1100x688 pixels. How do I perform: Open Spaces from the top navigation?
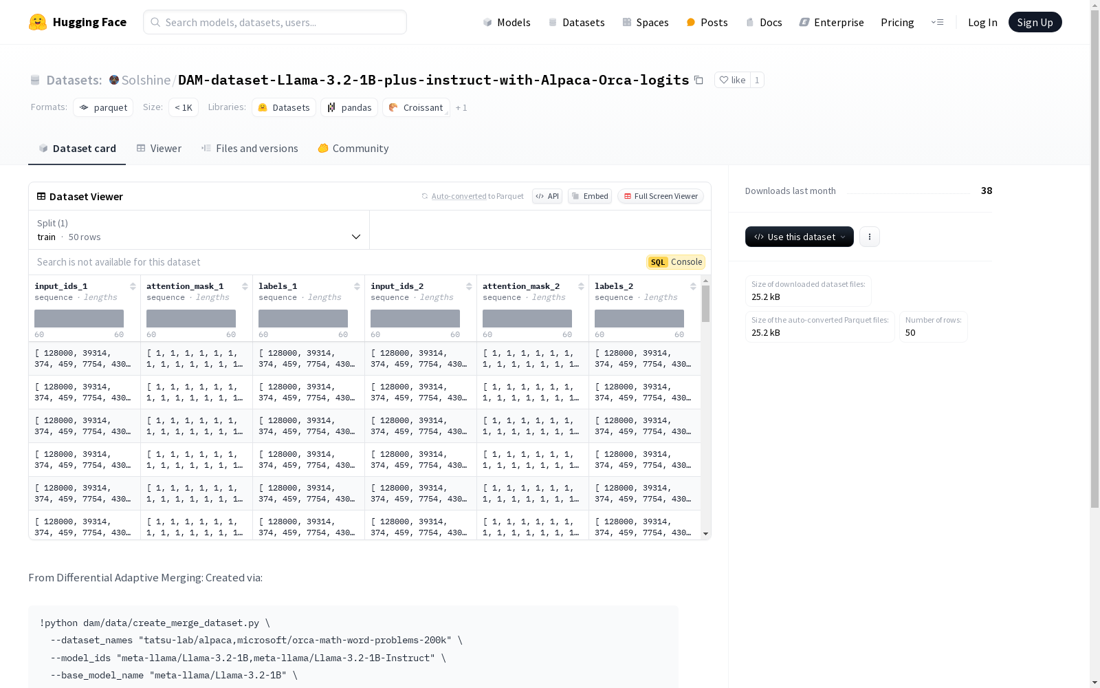(x=646, y=22)
